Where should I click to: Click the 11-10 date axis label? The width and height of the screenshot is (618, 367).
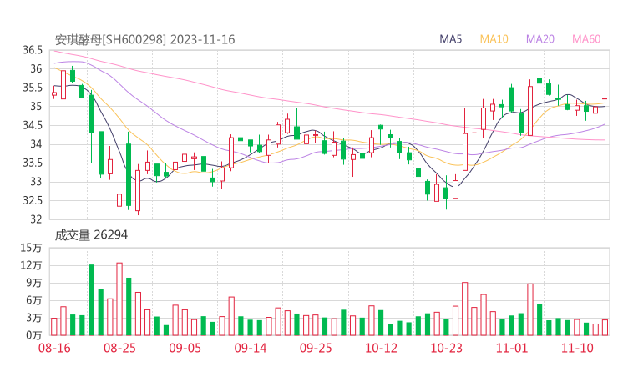(x=577, y=348)
